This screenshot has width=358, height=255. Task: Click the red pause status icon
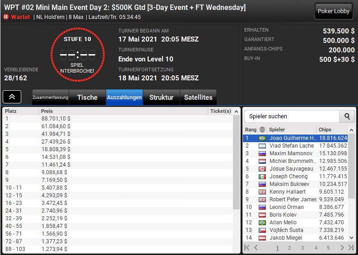point(6,17)
